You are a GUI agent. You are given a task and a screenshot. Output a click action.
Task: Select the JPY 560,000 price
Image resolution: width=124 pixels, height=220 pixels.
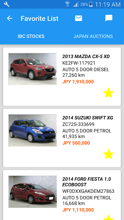pyautogui.click(x=76, y=143)
